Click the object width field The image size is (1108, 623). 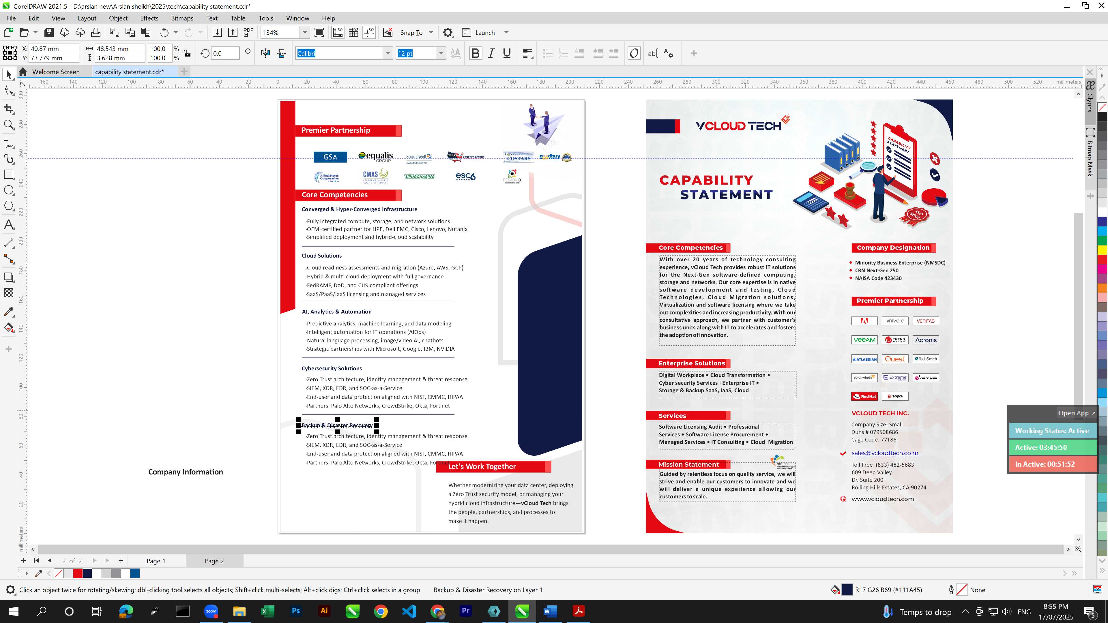[119, 48]
